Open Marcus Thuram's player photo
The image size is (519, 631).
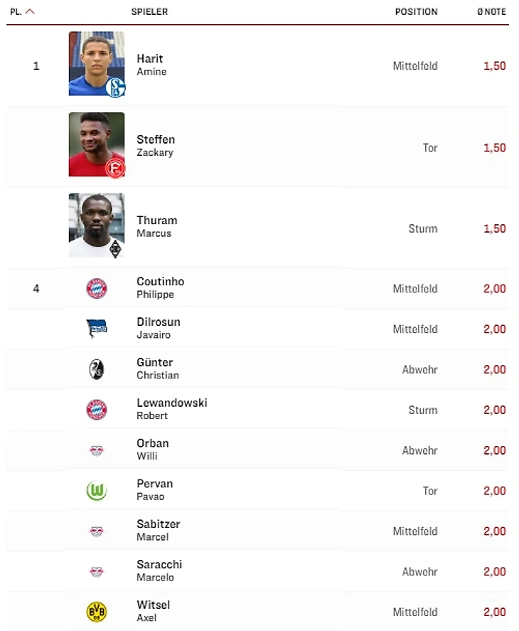[x=97, y=226]
